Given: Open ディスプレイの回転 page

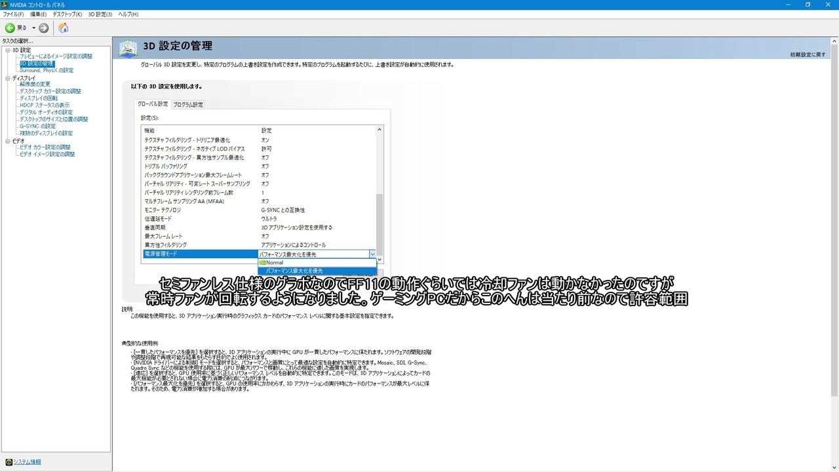Looking at the screenshot, I should [39, 98].
